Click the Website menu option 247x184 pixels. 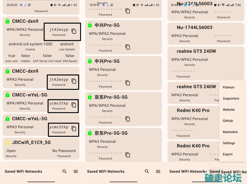point(229,110)
